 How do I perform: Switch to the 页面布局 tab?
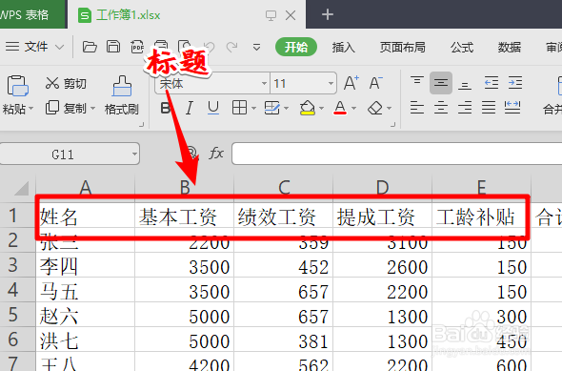tap(403, 47)
